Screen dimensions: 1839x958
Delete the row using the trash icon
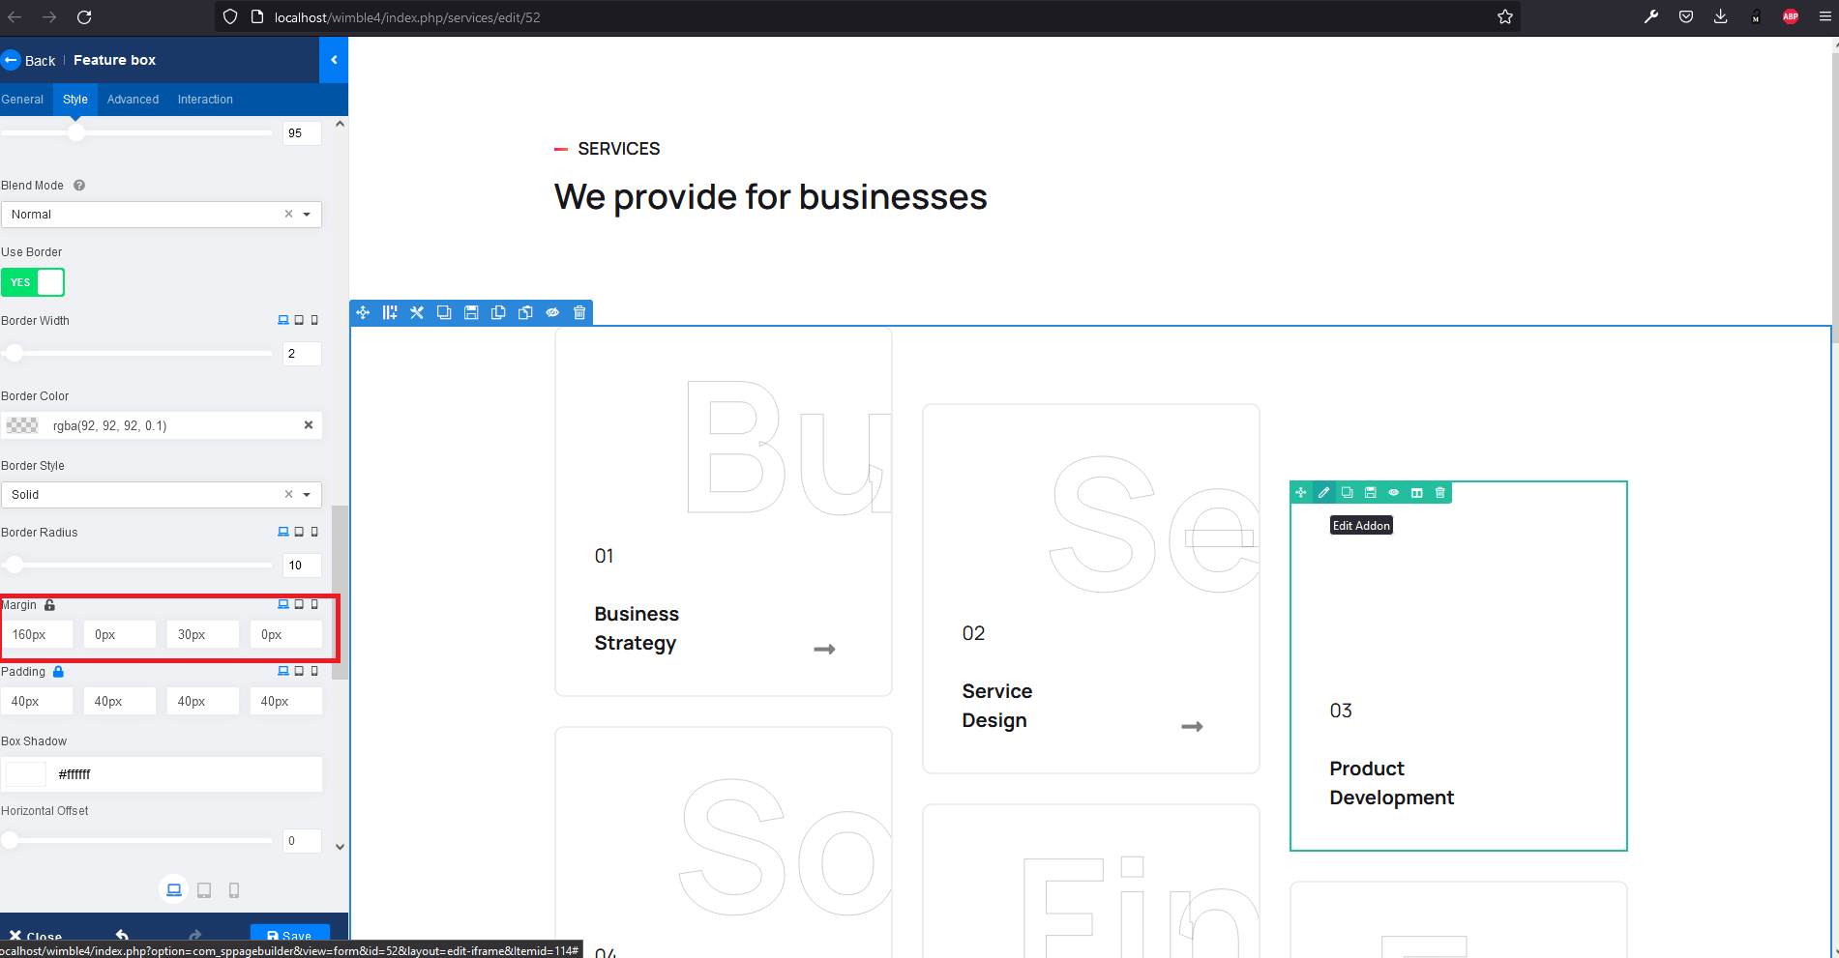coord(579,312)
